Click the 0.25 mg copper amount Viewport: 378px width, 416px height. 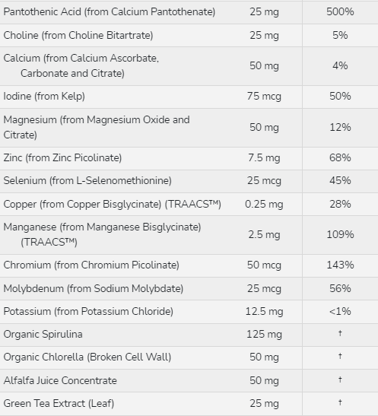click(x=264, y=205)
